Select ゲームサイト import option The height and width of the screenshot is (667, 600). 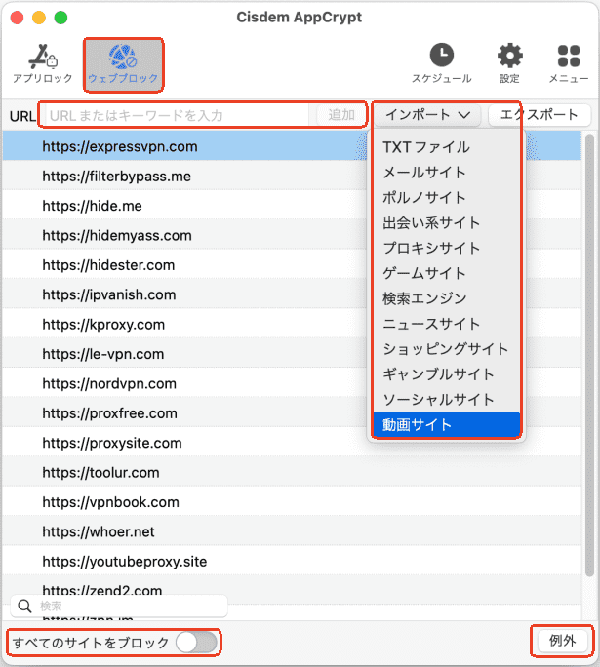click(x=424, y=273)
